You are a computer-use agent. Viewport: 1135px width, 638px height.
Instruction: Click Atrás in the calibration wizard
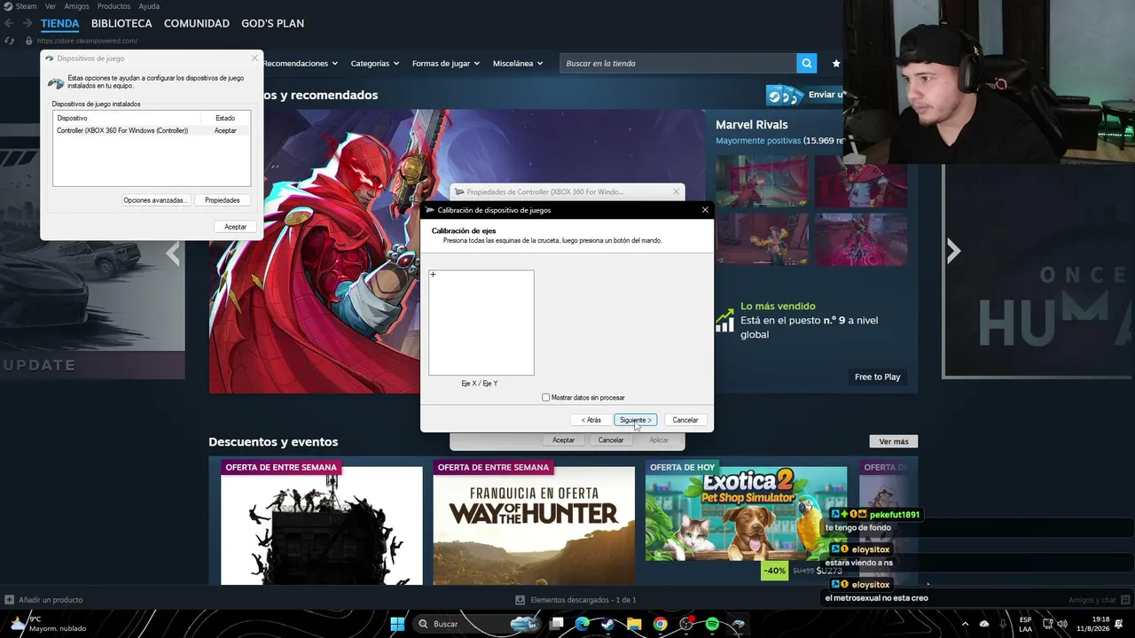coord(591,420)
